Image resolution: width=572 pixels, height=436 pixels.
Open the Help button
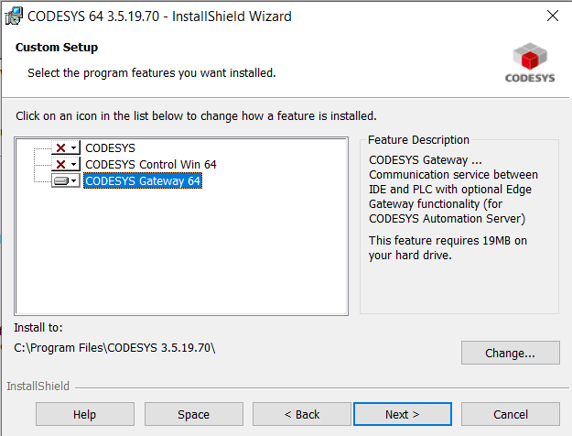click(x=84, y=414)
